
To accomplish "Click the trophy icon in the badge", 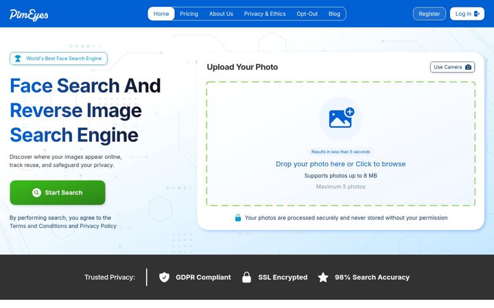I will pos(18,58).
